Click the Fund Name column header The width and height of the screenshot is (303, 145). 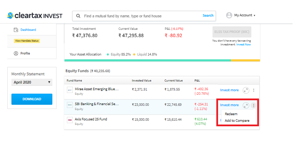pyautogui.click(x=75, y=80)
